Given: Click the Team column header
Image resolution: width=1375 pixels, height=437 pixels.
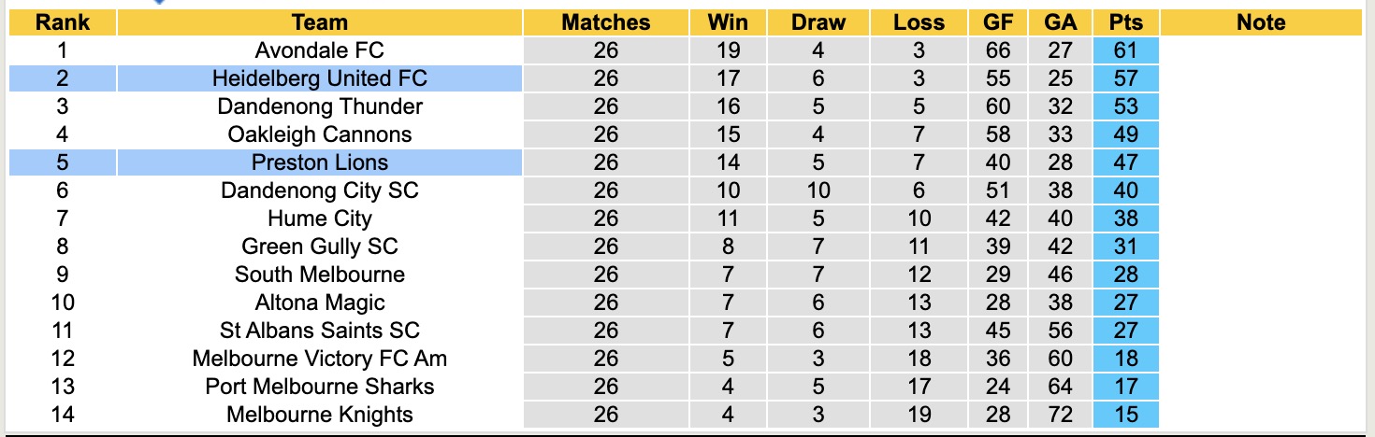Looking at the screenshot, I should pyautogui.click(x=319, y=22).
